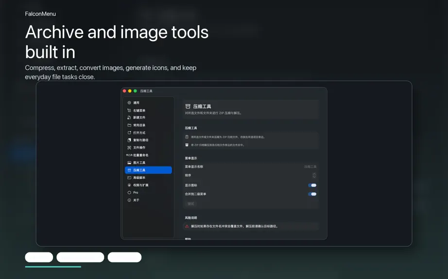This screenshot has height=279, width=448.
Task: Click the 压缩工具 window title text
Action: (x=146, y=91)
